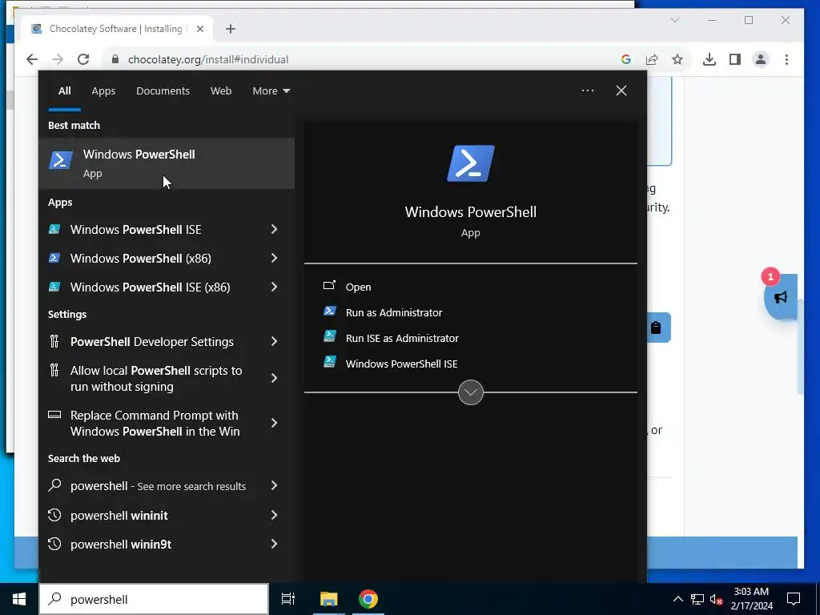Viewport: 820px width, 615px height.
Task: Share this page from Chrome address bar
Action: click(x=652, y=59)
